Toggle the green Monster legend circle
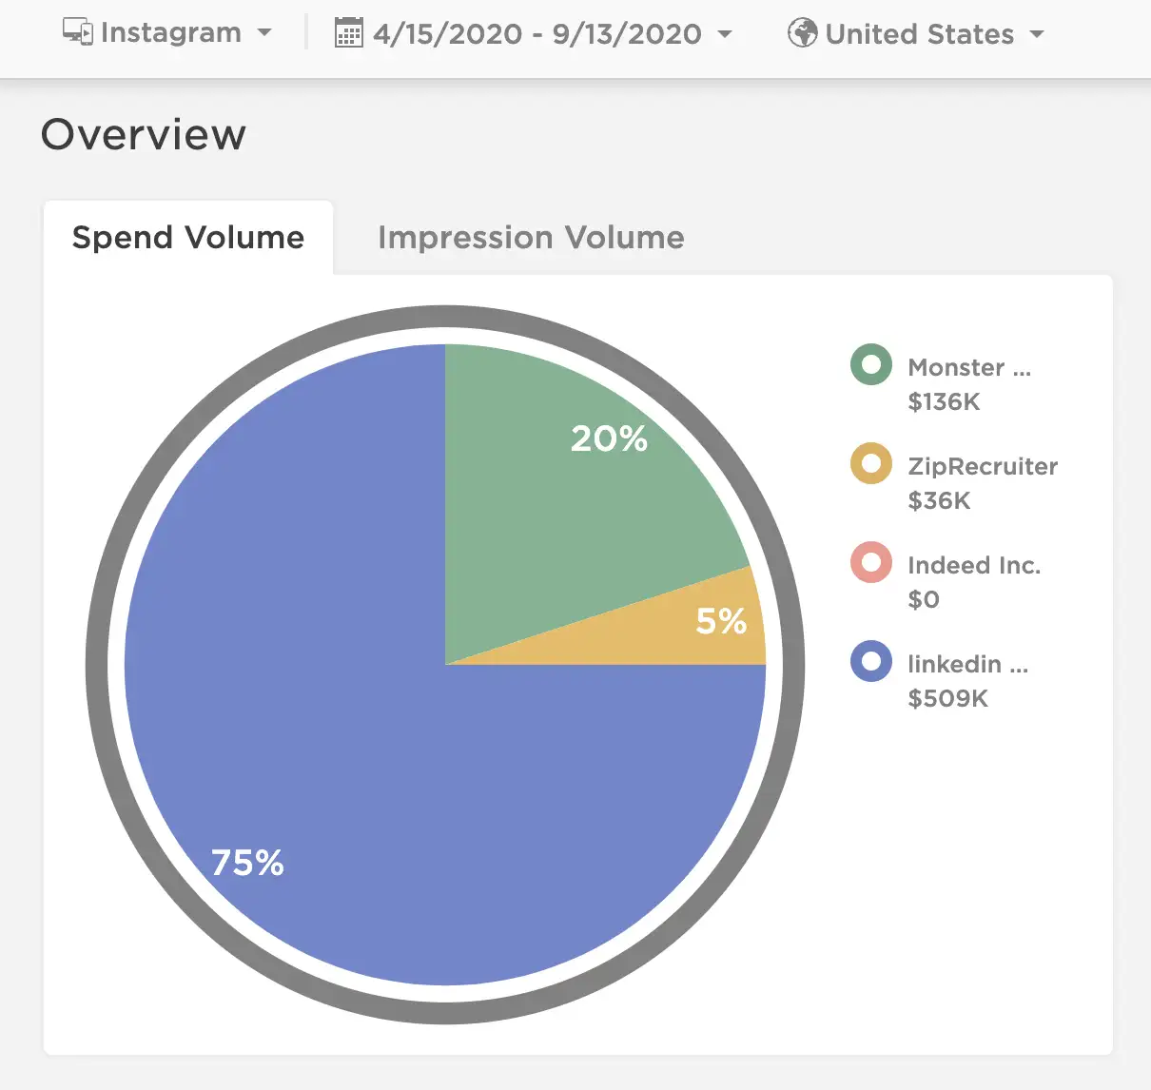 (871, 364)
